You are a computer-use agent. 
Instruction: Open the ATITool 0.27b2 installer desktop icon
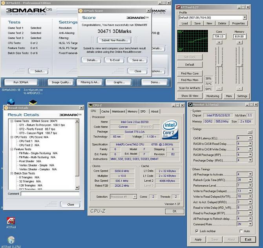click(x=11, y=240)
